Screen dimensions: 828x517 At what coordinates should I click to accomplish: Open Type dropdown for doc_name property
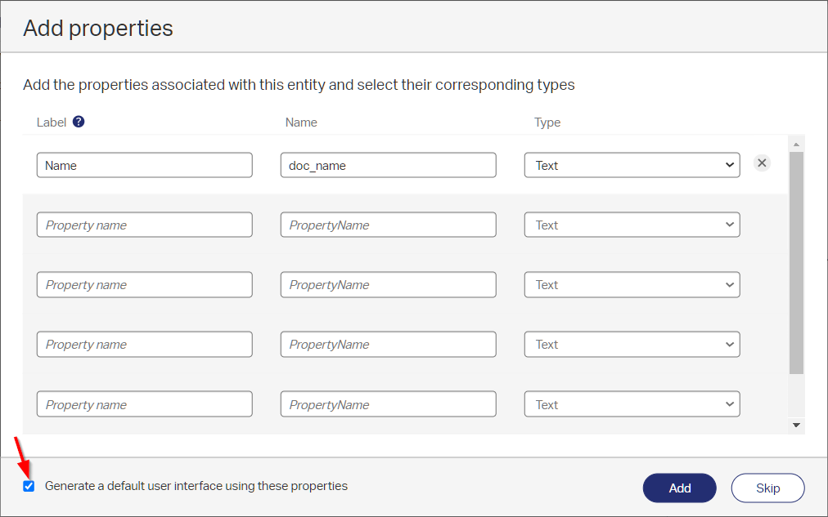tap(632, 165)
